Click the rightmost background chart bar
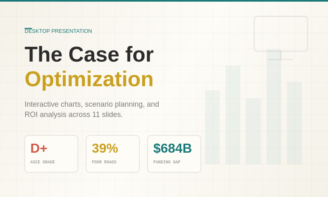328x197 pixels. point(294,123)
